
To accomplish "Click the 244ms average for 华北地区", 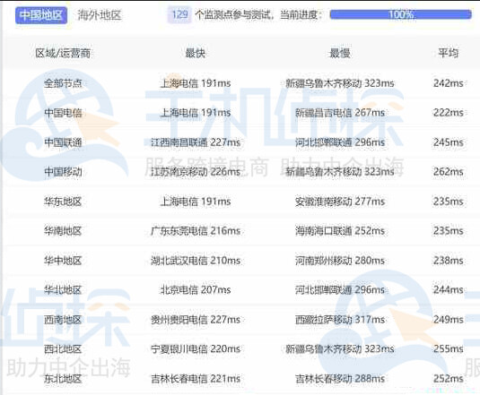I will point(449,289).
